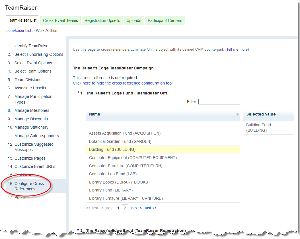This screenshot has height=239, width=300.
Task: Select Computer Lab Fund (LAB) row
Action: click(163, 174)
